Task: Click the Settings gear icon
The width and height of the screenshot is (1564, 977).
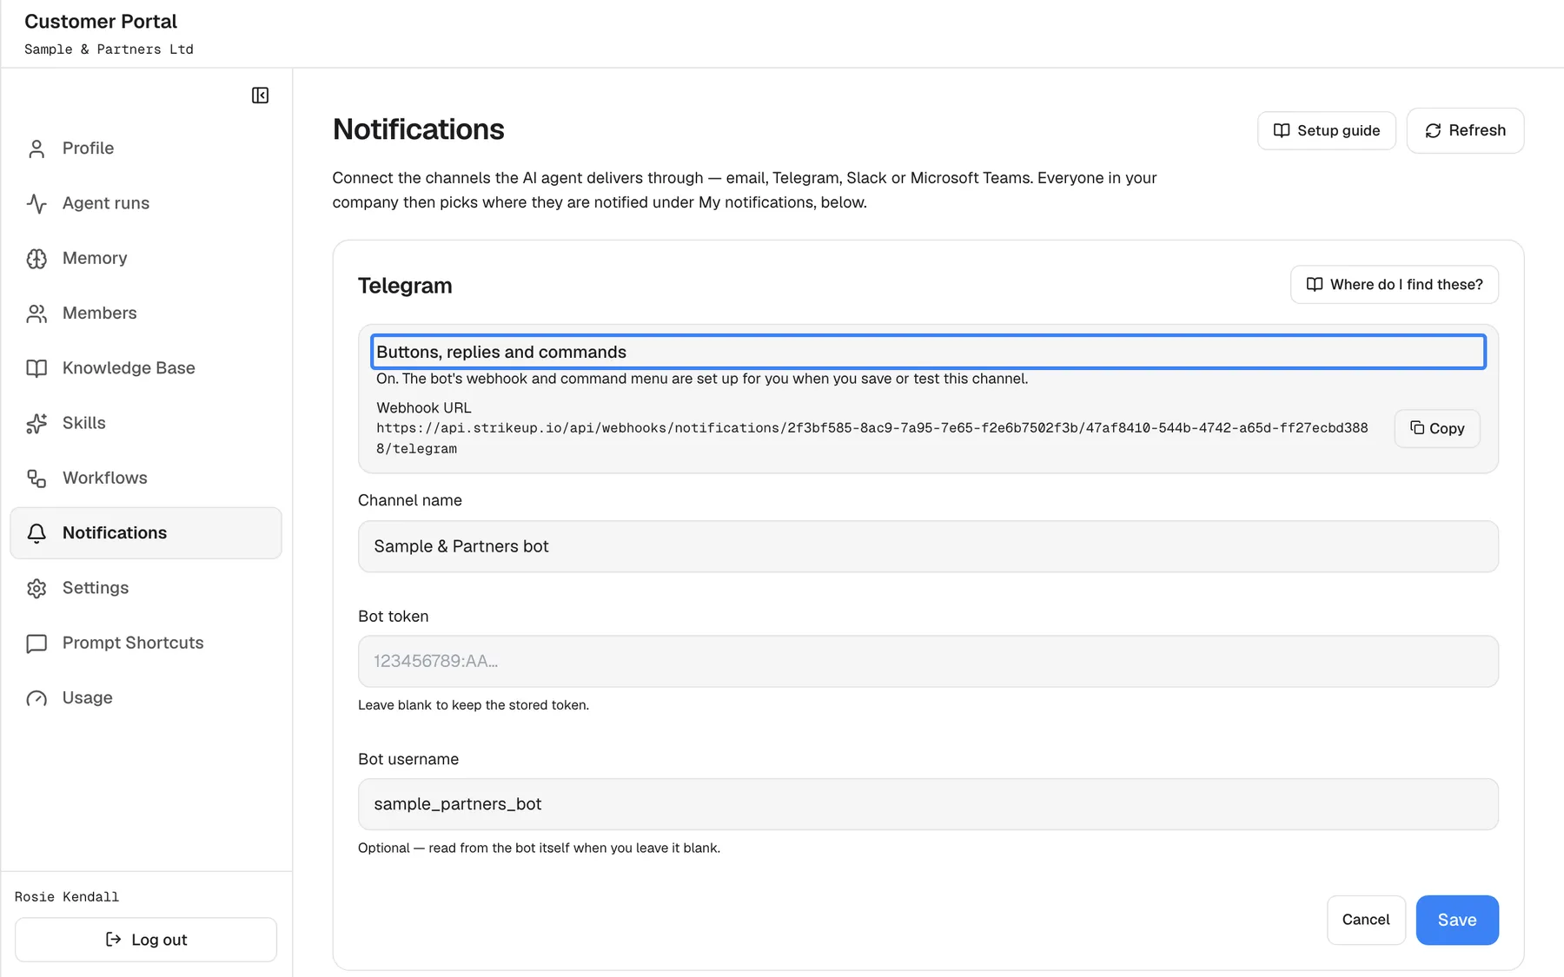Action: 36,588
